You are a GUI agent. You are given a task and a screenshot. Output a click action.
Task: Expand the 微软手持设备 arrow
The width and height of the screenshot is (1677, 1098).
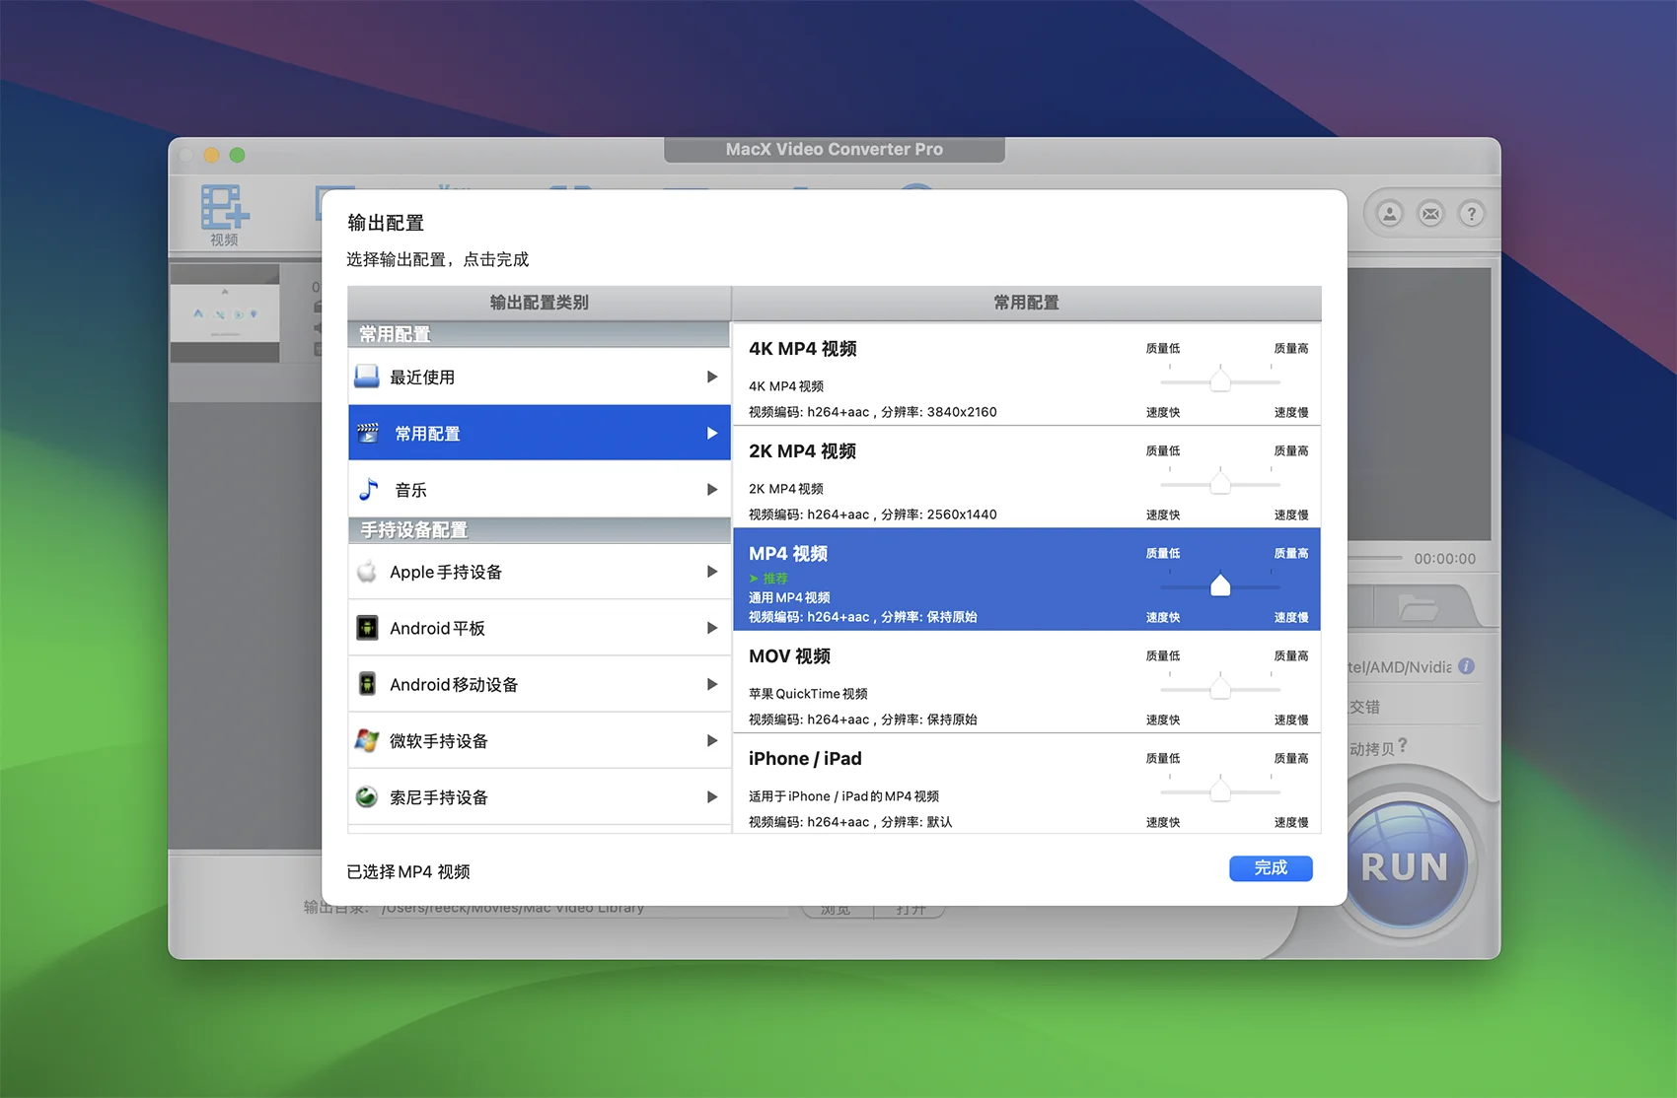click(712, 740)
